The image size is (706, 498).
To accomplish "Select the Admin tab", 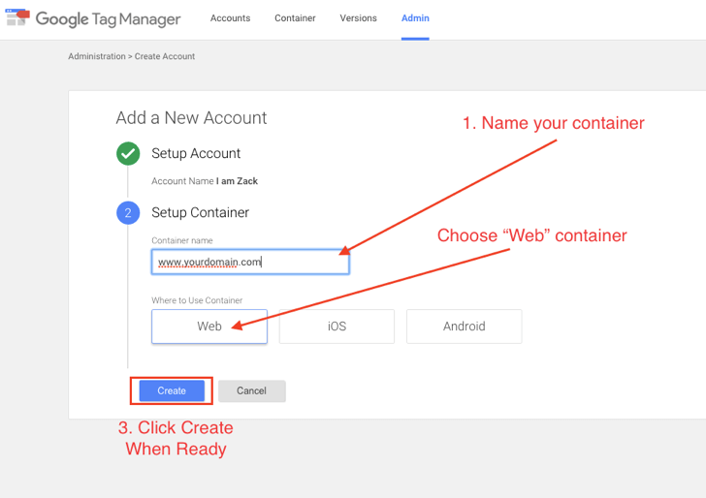I will pyautogui.click(x=415, y=18).
